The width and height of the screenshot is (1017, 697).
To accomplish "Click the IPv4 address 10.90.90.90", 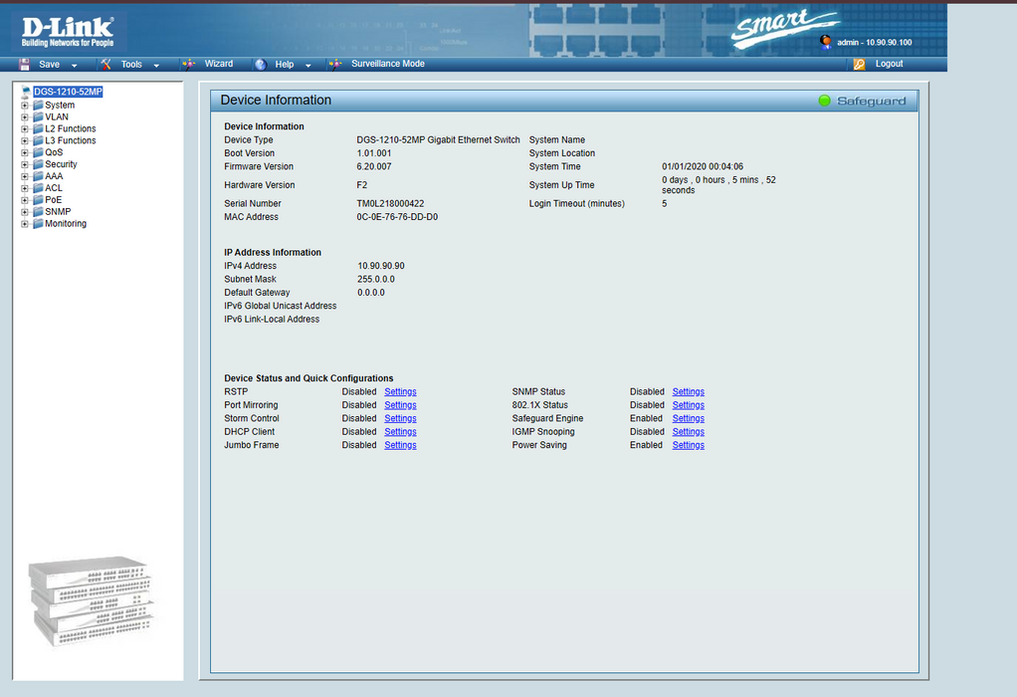I will pos(381,266).
